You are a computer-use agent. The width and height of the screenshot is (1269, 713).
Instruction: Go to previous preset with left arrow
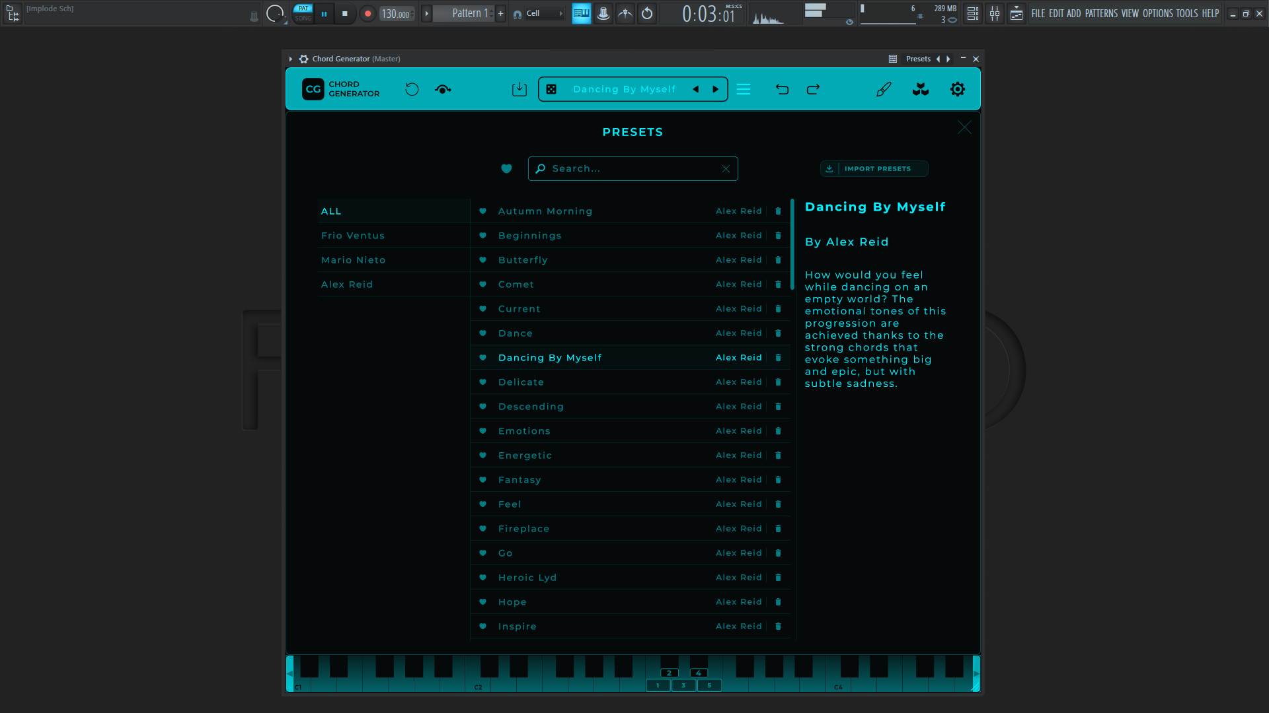click(696, 89)
